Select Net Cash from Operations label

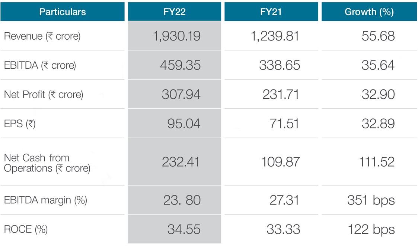pos(47,163)
